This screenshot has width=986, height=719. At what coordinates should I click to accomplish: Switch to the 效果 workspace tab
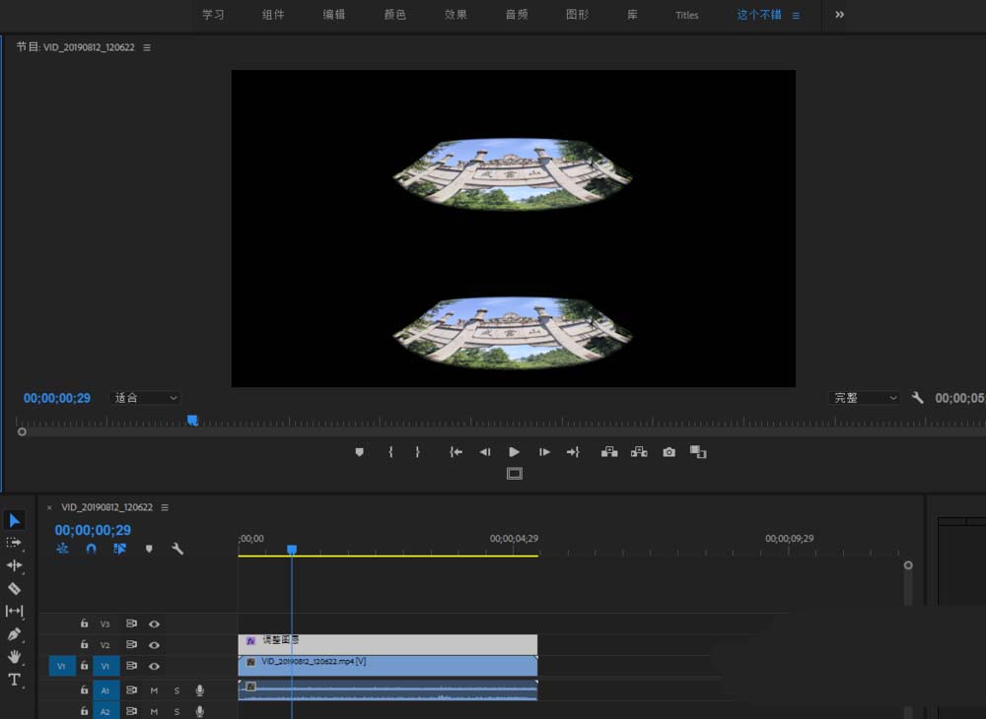(456, 15)
